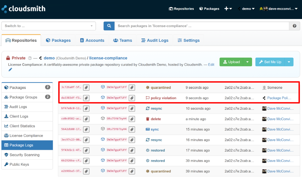Viewport: 302px width, 177px height.
Task: Click package ID ORs75YbTbyH4 in sync row
Action: (117, 129)
